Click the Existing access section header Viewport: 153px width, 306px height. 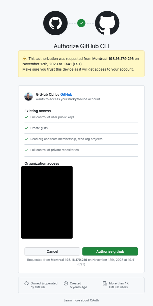pos(38,111)
